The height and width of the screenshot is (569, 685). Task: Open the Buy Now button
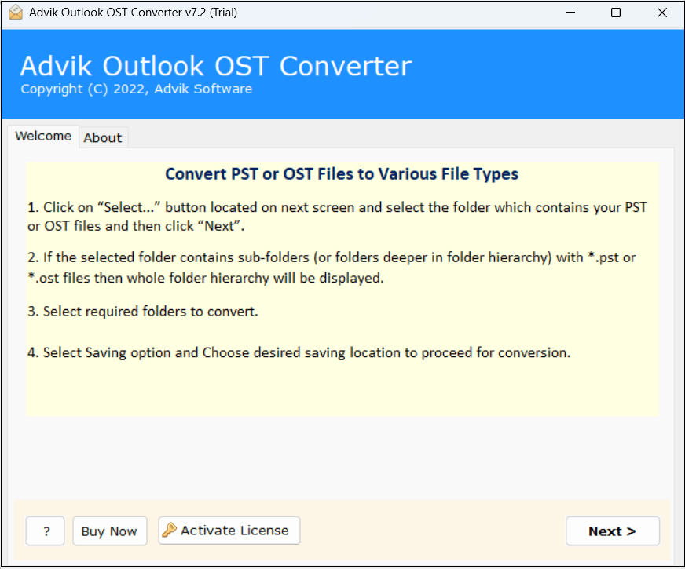click(x=110, y=531)
